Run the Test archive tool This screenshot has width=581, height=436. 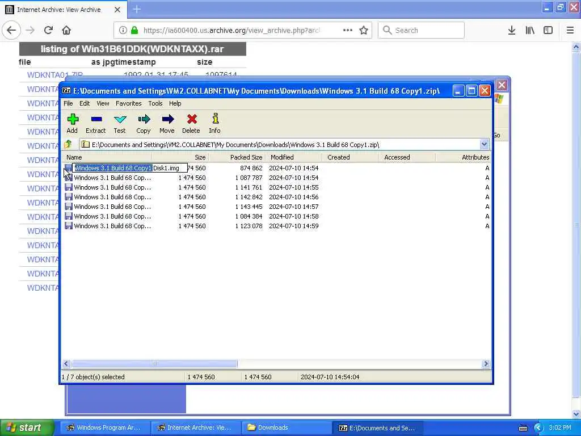tap(120, 123)
